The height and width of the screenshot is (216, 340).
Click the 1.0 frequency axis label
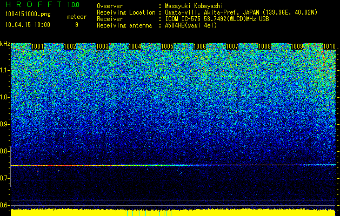coord(5,97)
